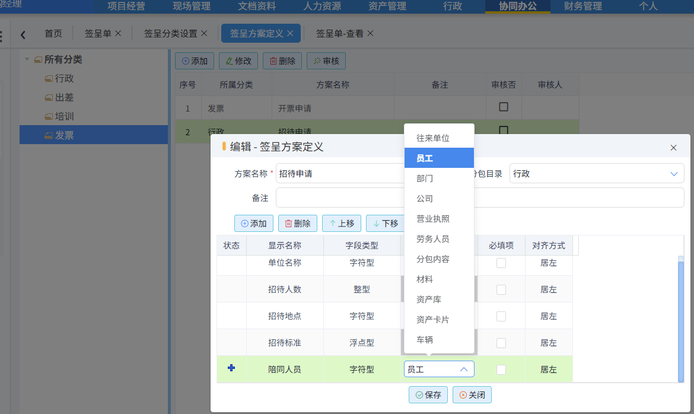Image resolution: width=694 pixels, height=414 pixels.
Task: Select 出差 in category tree
Action: point(64,97)
